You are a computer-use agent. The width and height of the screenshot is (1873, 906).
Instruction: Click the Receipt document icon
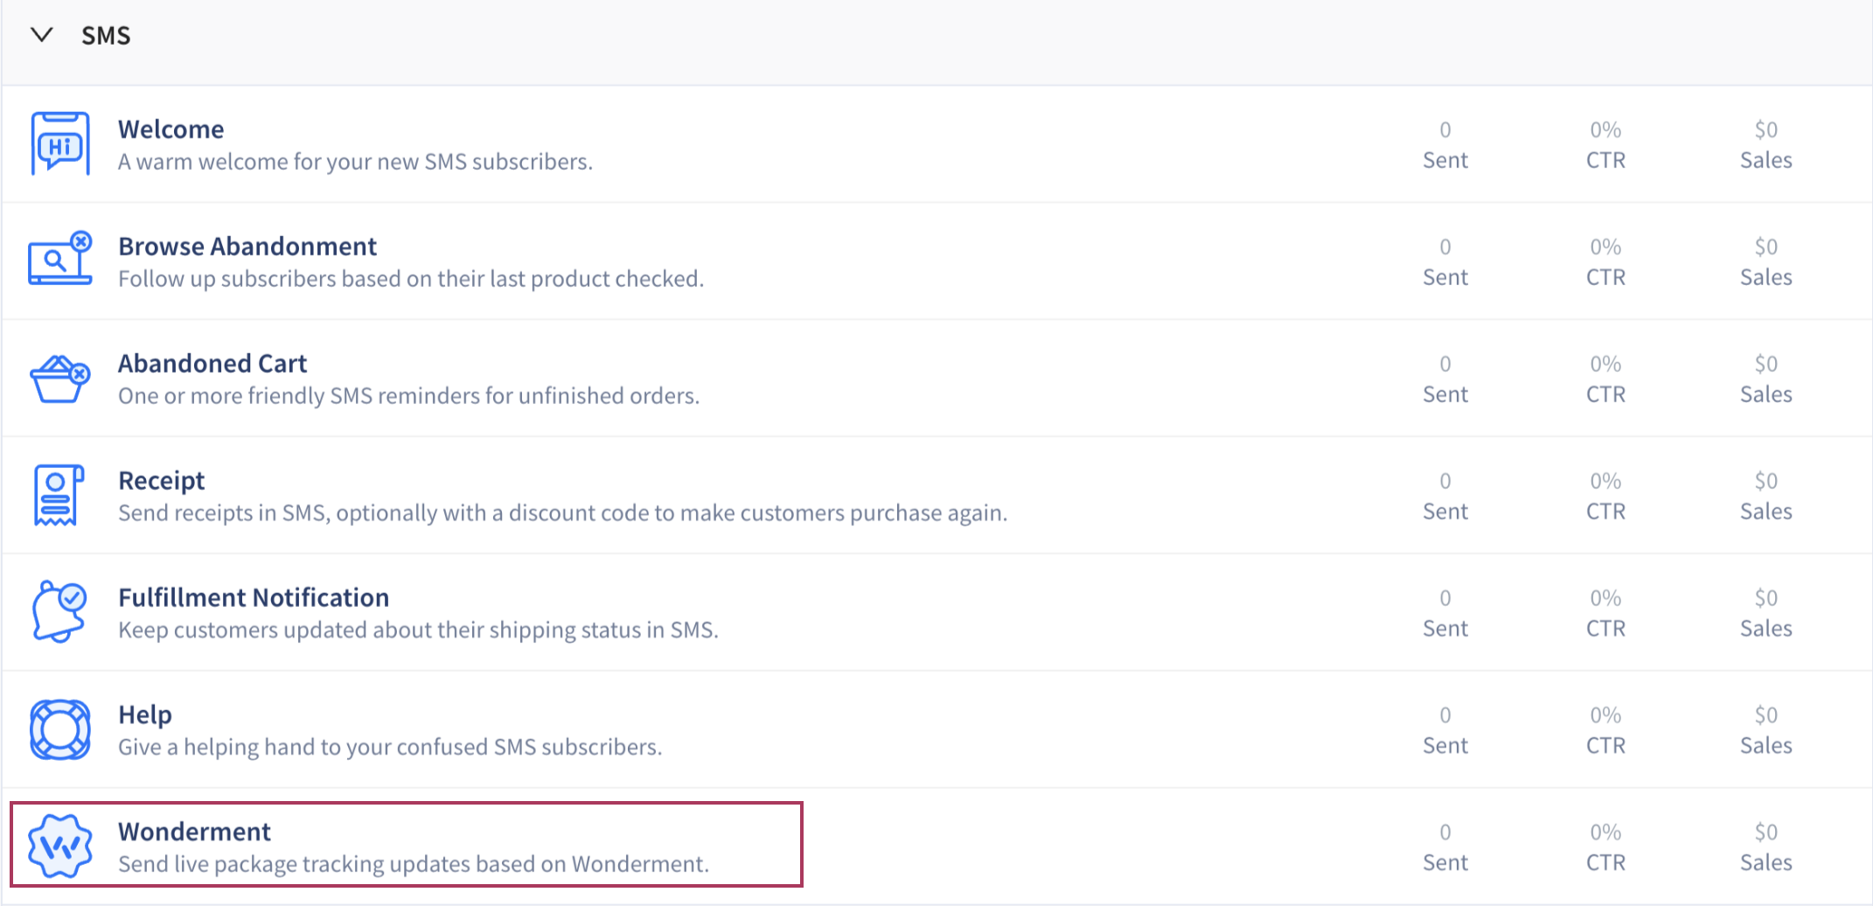point(59,495)
